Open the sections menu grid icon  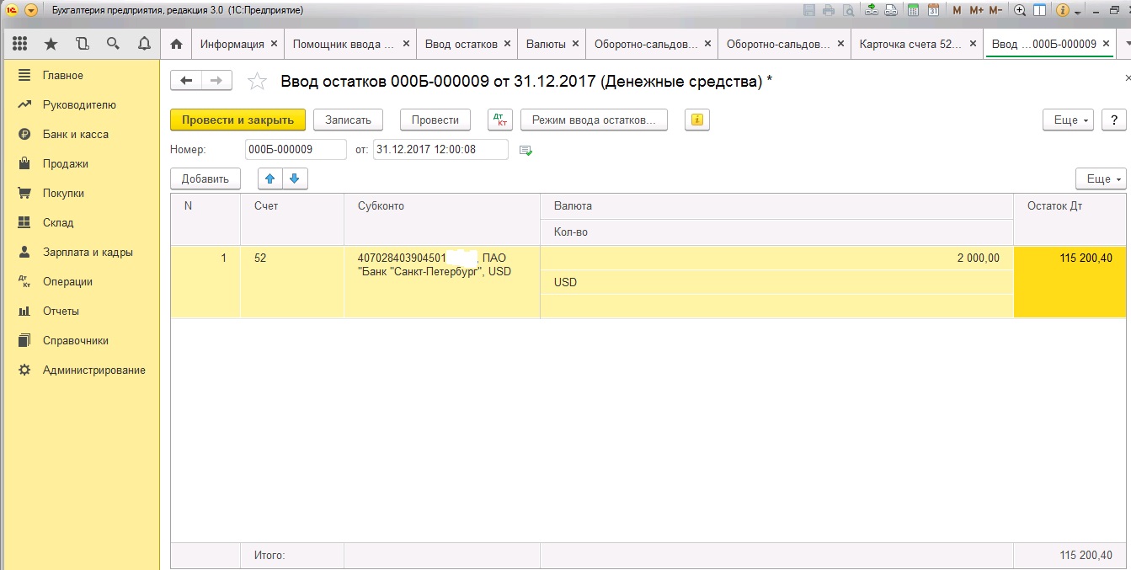(x=19, y=44)
